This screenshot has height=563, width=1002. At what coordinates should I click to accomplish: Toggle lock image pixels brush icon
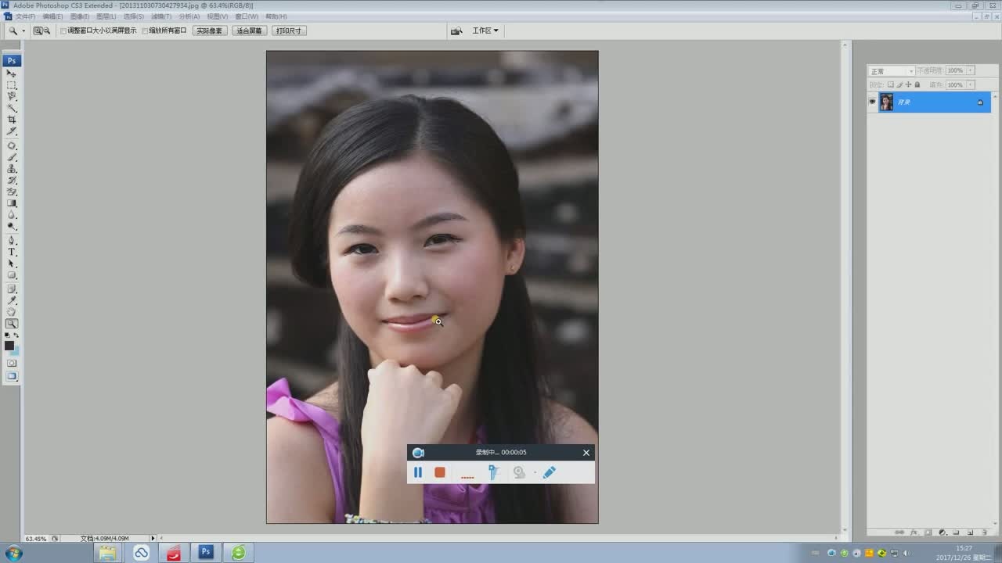pyautogui.click(x=899, y=84)
